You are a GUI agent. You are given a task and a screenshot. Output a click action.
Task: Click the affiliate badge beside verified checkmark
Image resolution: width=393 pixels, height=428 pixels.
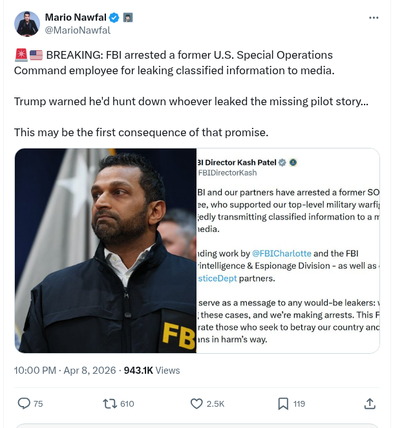[x=128, y=17]
